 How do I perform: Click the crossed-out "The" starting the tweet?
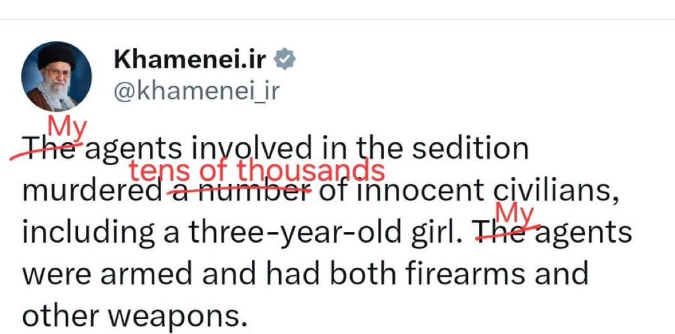tap(52, 149)
